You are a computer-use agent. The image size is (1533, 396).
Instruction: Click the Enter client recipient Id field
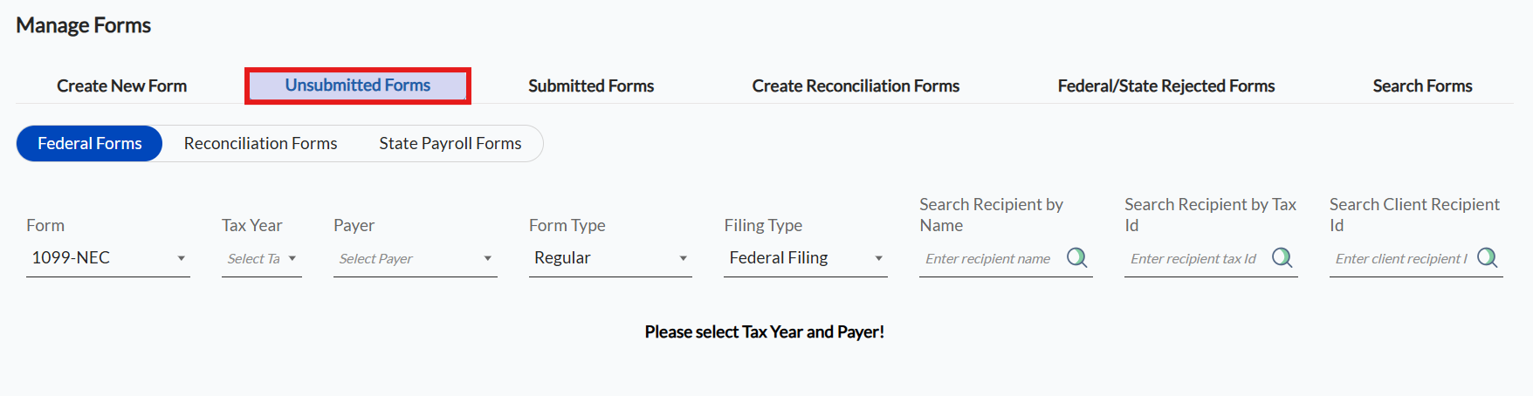click(1400, 258)
